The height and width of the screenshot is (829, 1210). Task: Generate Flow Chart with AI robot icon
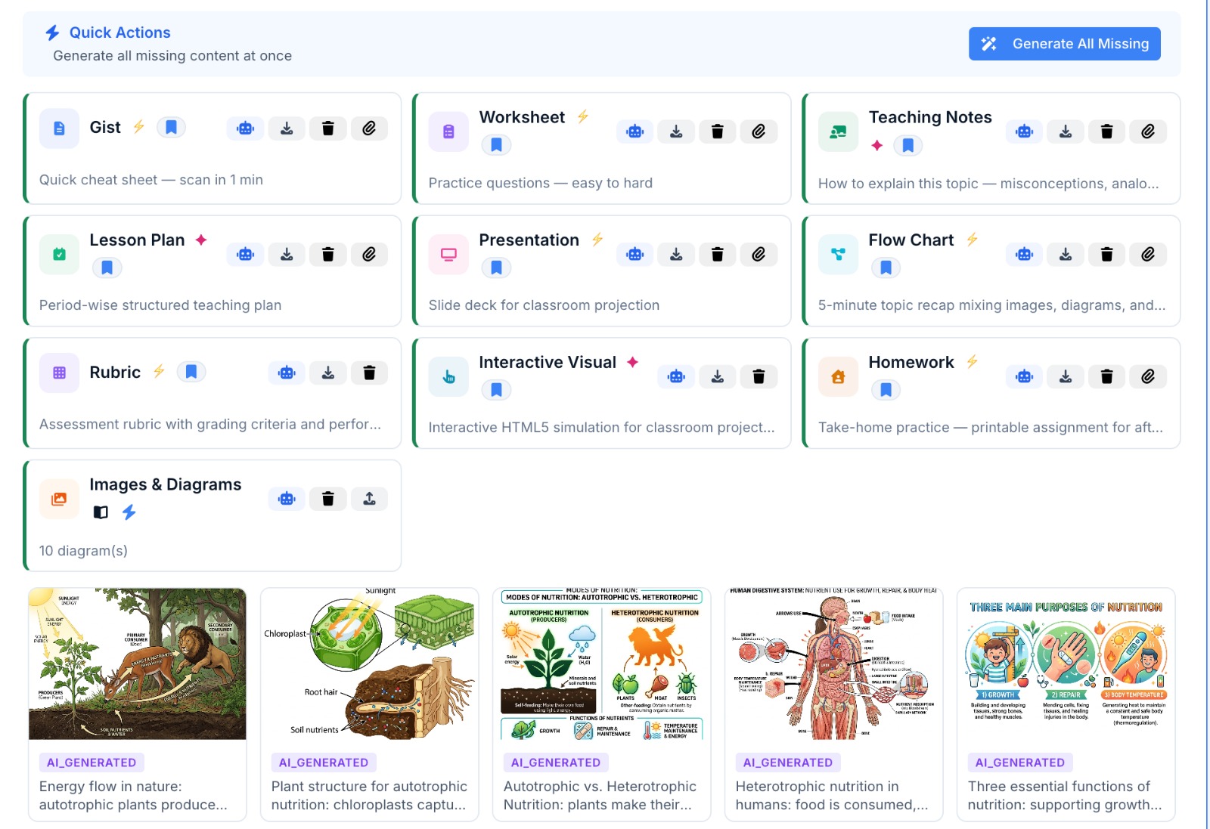point(1025,254)
